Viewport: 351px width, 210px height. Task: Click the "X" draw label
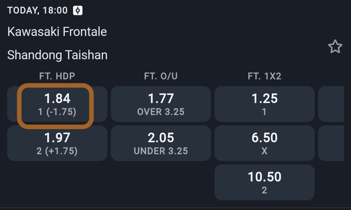[x=264, y=151]
